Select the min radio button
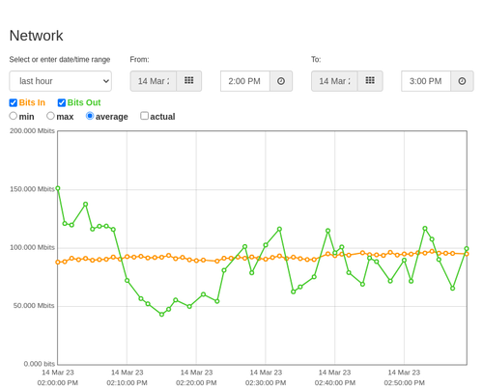The width and height of the screenshot is (483, 389). [x=14, y=116]
